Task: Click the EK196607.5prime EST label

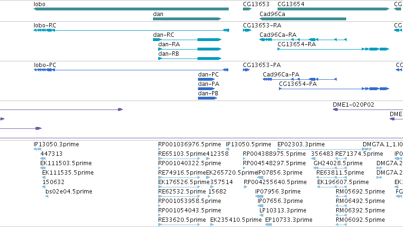Action: pos(343,183)
